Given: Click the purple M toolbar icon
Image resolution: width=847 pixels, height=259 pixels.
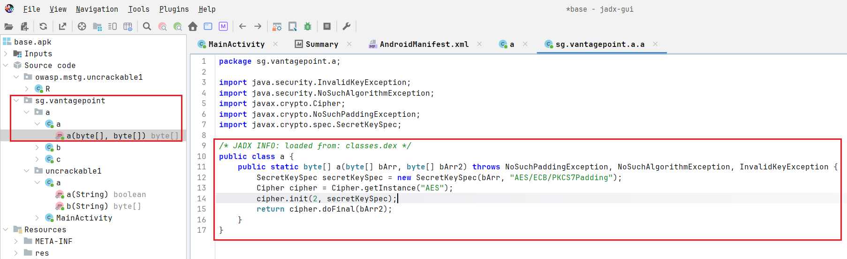Looking at the screenshot, I should click(223, 26).
